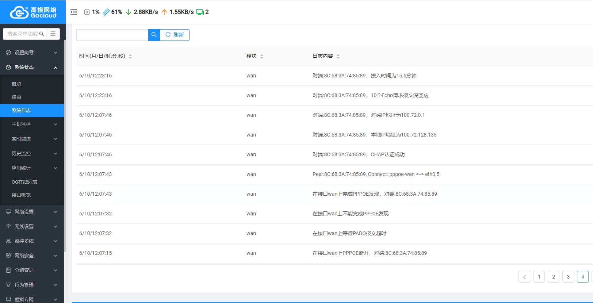Go to page 2 of logs
This screenshot has width=593, height=303.
coord(554,277)
